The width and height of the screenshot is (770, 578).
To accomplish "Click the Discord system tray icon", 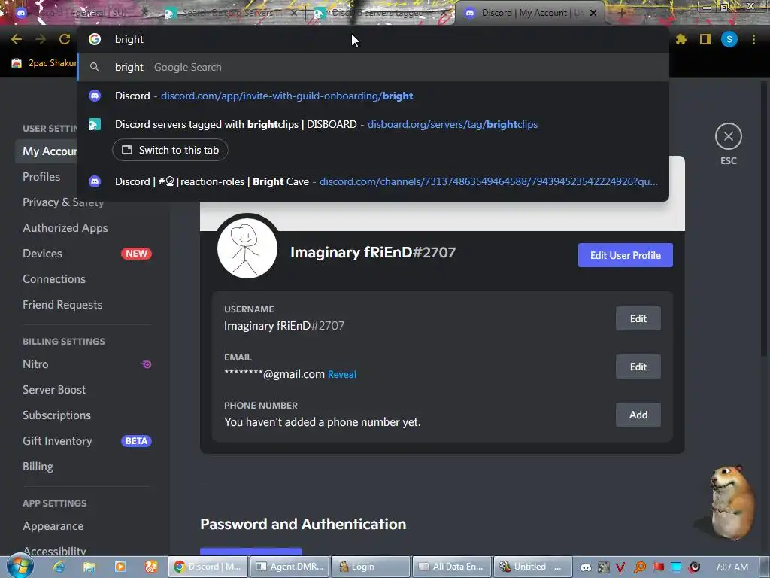I will coord(586,567).
